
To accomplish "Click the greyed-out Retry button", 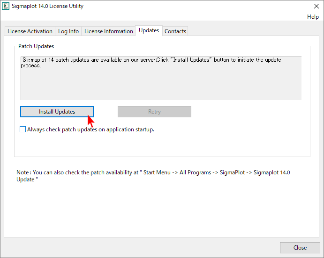I will pyautogui.click(x=154, y=112).
